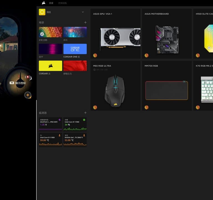Click the green CPU load icon on sensor
The width and height of the screenshot is (213, 200).
click(x=84, y=120)
